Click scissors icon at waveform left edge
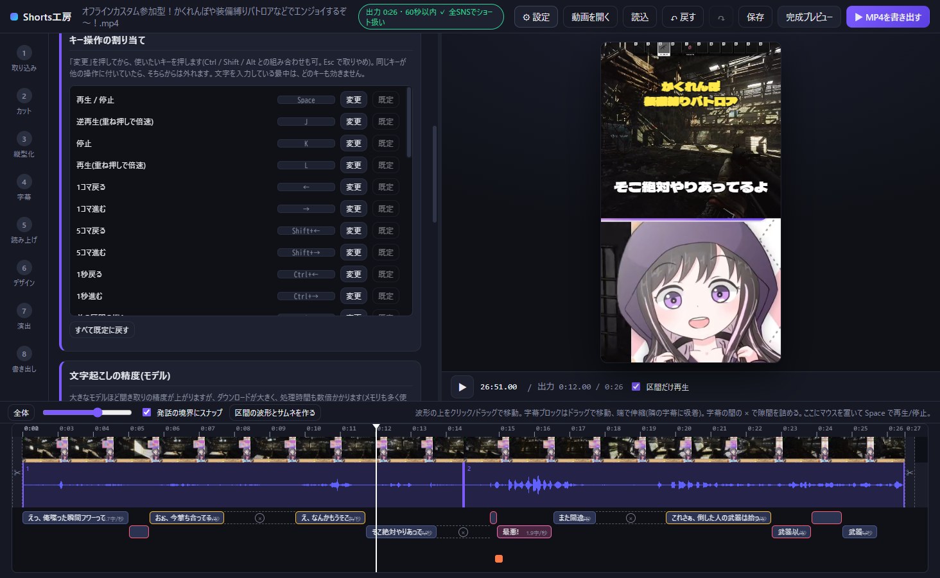 (17, 472)
